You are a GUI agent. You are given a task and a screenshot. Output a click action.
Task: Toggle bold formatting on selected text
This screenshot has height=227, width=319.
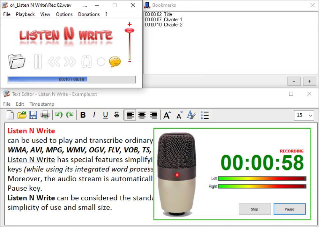[83, 115]
